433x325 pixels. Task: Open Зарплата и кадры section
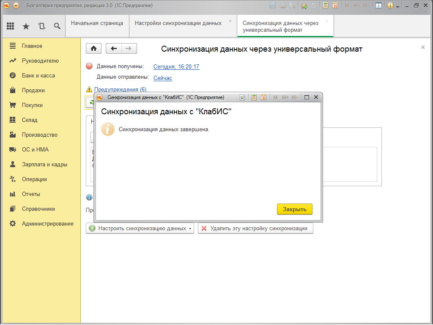click(x=41, y=165)
